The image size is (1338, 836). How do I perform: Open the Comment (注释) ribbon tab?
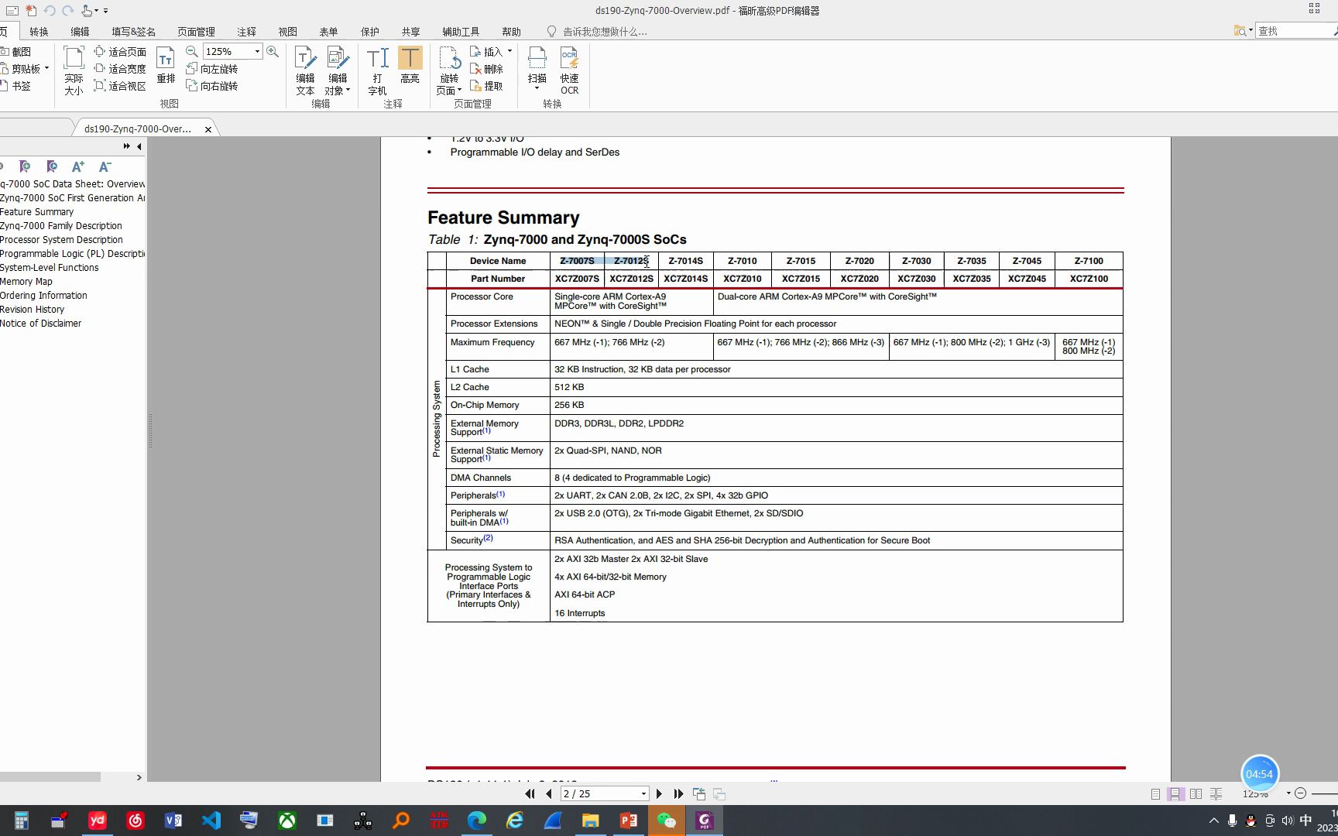[246, 32]
